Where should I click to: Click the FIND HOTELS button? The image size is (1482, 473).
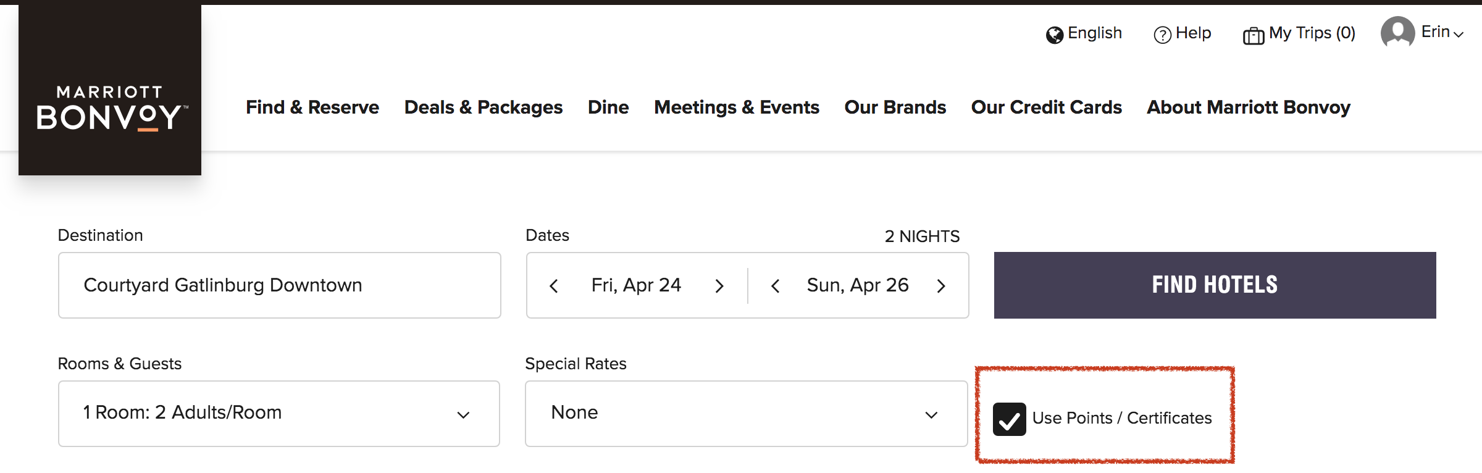click(1215, 285)
